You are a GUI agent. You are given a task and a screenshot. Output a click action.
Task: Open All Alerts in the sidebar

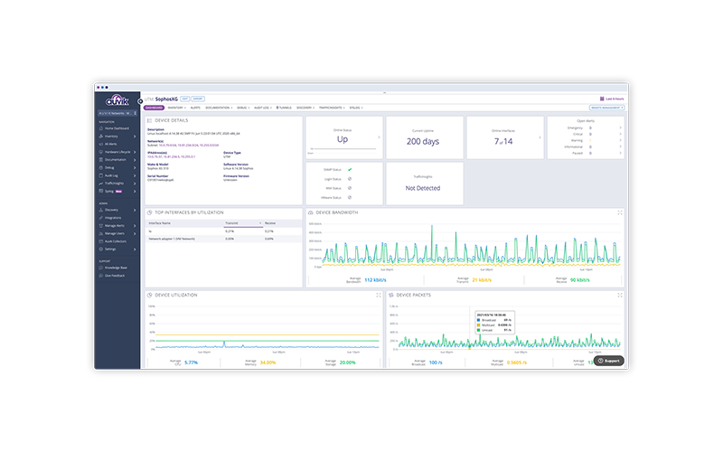pos(112,144)
